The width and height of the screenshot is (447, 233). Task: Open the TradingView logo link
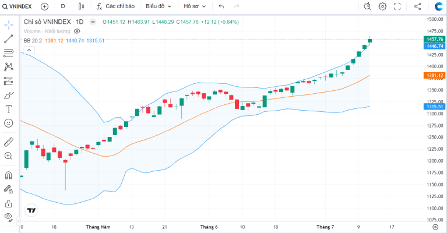pyautogui.click(x=31, y=210)
